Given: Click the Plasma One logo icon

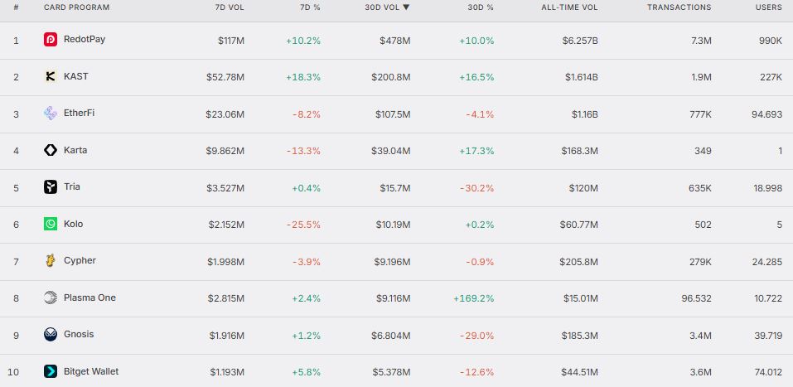Looking at the screenshot, I should (x=51, y=298).
